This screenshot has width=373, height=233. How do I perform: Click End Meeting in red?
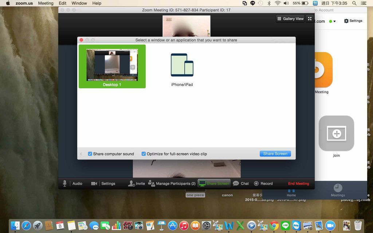click(299, 183)
